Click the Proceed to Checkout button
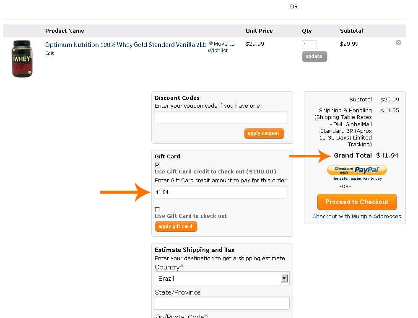 [x=357, y=202]
